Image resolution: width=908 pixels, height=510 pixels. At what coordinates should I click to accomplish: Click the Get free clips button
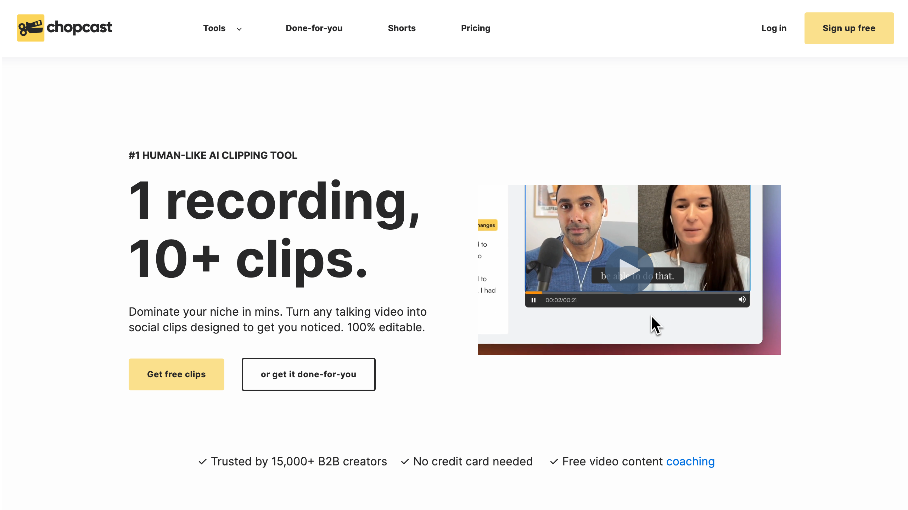click(x=176, y=374)
